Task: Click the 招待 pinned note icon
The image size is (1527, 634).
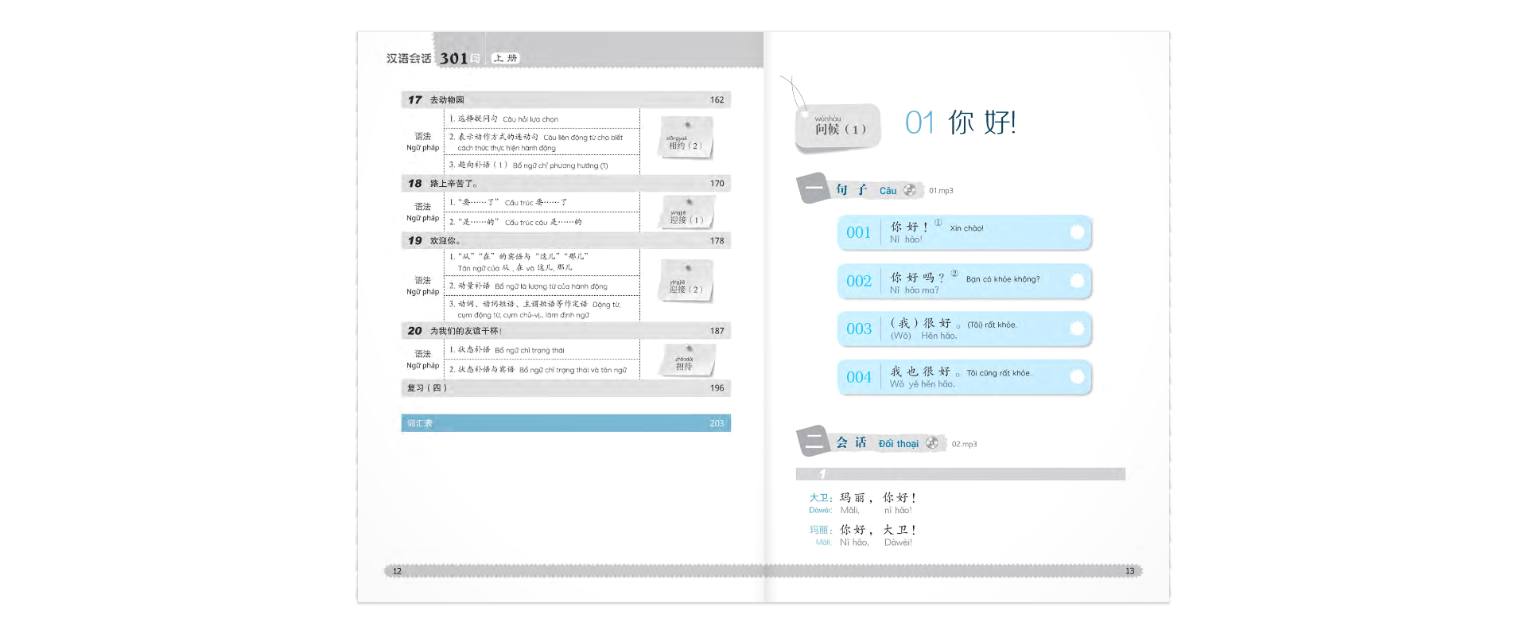Action: point(686,360)
